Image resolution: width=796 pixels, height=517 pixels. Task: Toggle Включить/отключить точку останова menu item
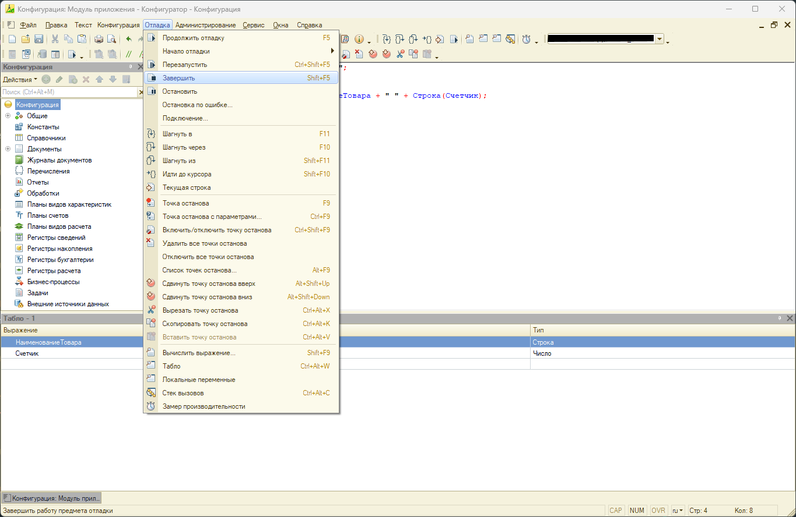(241, 230)
